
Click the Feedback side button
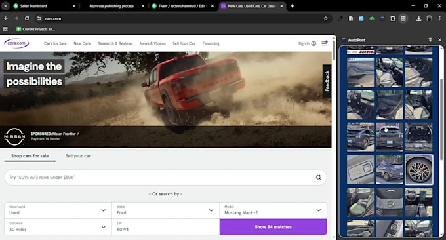pos(327,81)
